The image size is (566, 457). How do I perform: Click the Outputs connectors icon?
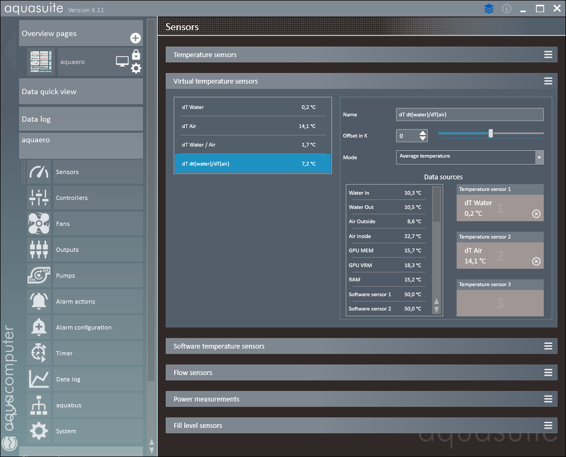click(x=39, y=250)
